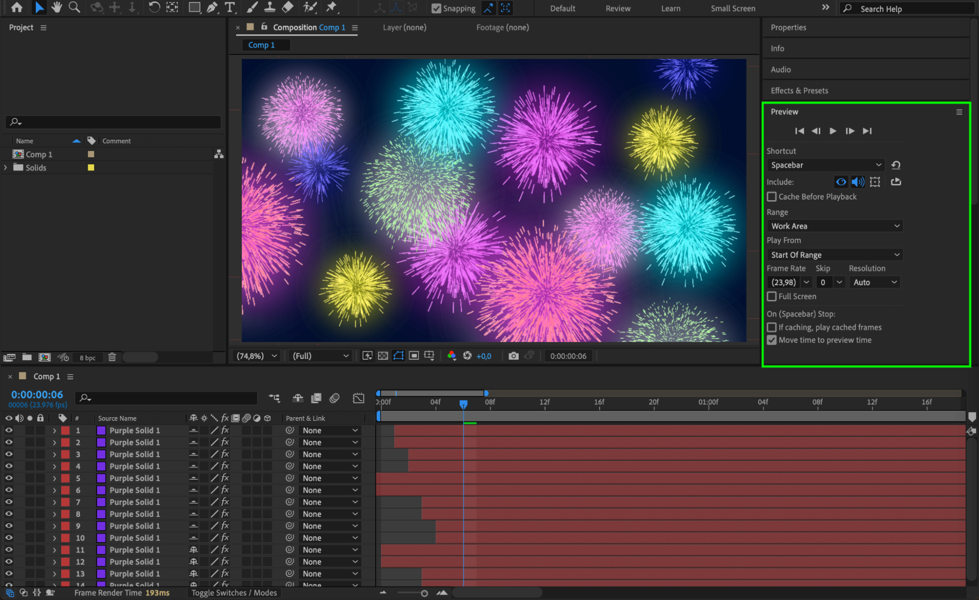Enable Cache Before Playback checkbox
The image size is (979, 600).
tap(772, 197)
